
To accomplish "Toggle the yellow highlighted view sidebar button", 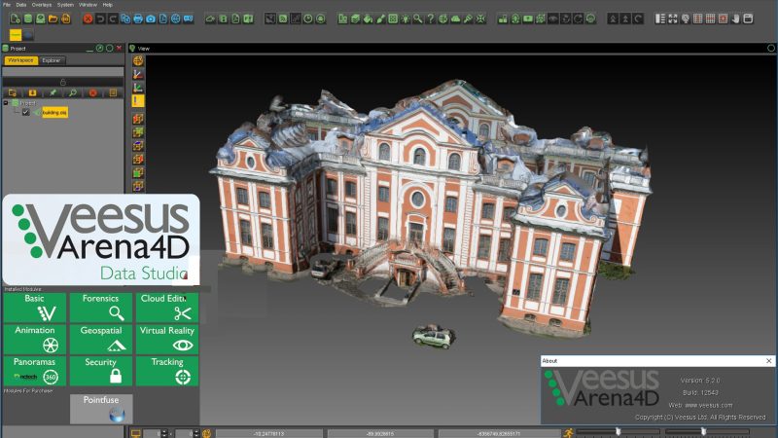I will click(138, 100).
